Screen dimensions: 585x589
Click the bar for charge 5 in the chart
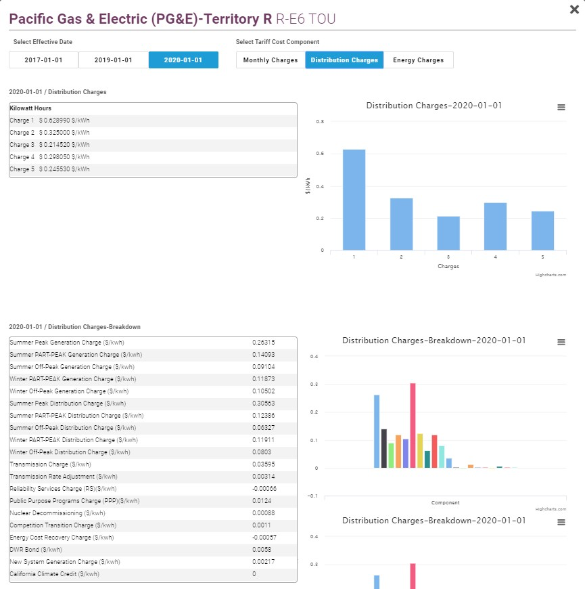point(542,231)
